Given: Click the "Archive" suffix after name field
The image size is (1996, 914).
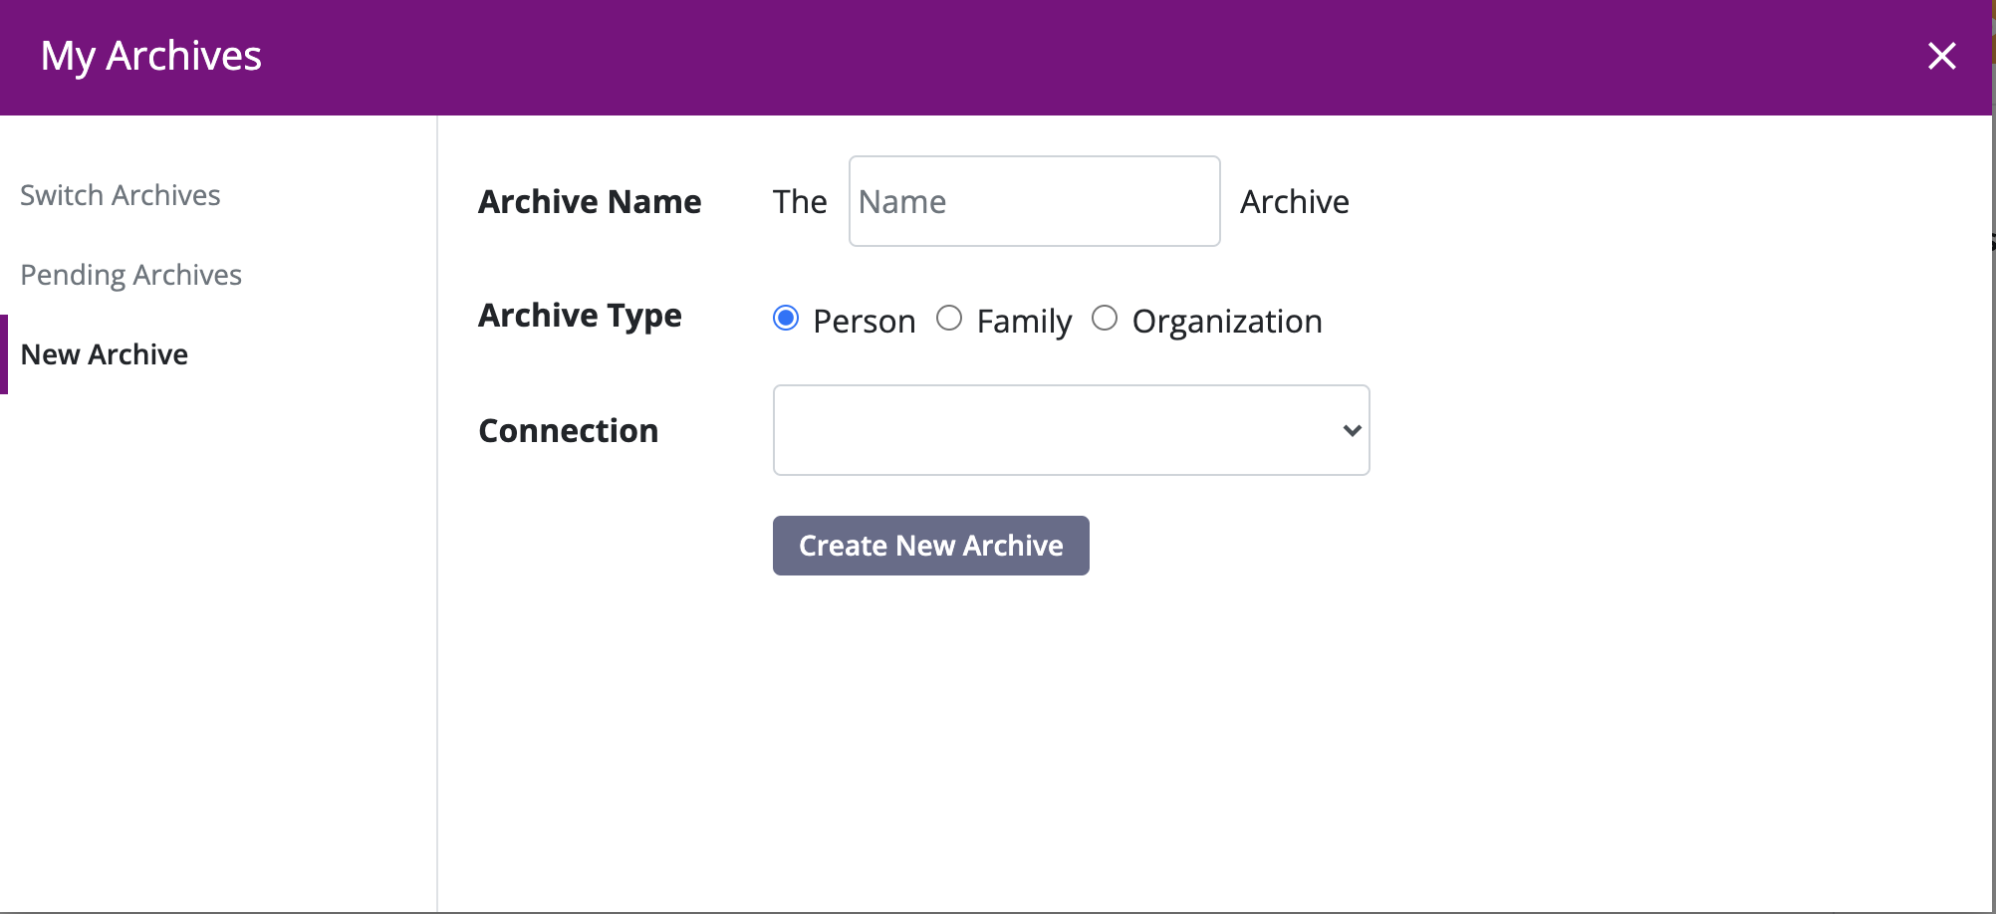Looking at the screenshot, I should click(1294, 201).
